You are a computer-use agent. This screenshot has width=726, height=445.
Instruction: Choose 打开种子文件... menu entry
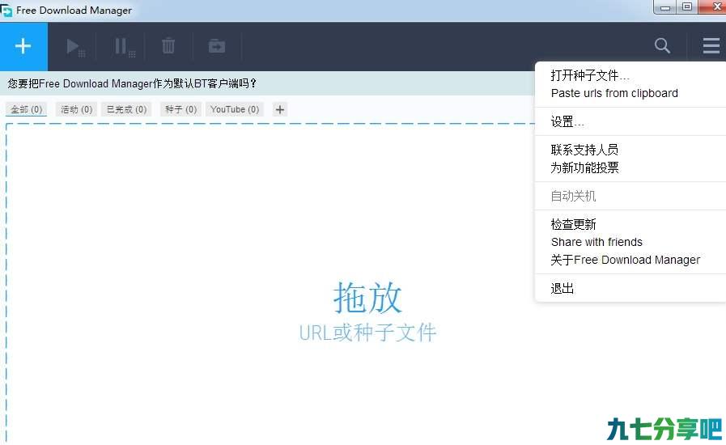pyautogui.click(x=589, y=75)
